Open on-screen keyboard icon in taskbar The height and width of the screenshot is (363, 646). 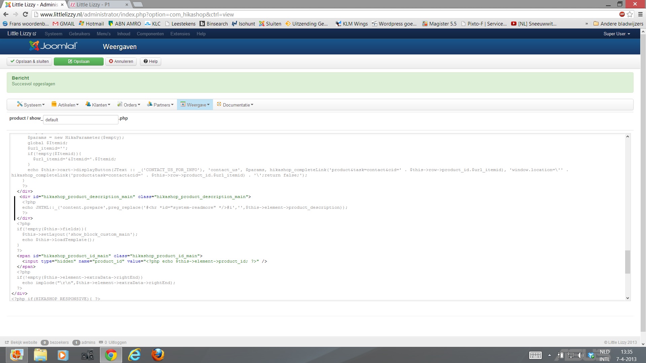coord(535,355)
